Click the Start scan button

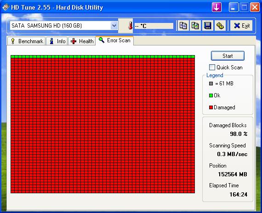pyautogui.click(x=228, y=56)
